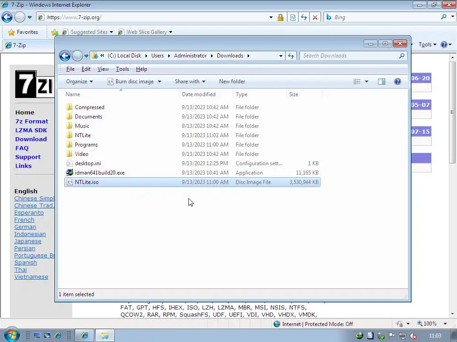This screenshot has height=342, width=457.
Task: Open the Tools menu in Explorer
Action: pos(122,69)
